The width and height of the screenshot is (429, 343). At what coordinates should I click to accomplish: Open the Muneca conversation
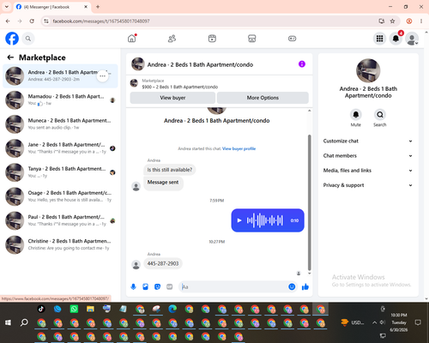point(60,124)
